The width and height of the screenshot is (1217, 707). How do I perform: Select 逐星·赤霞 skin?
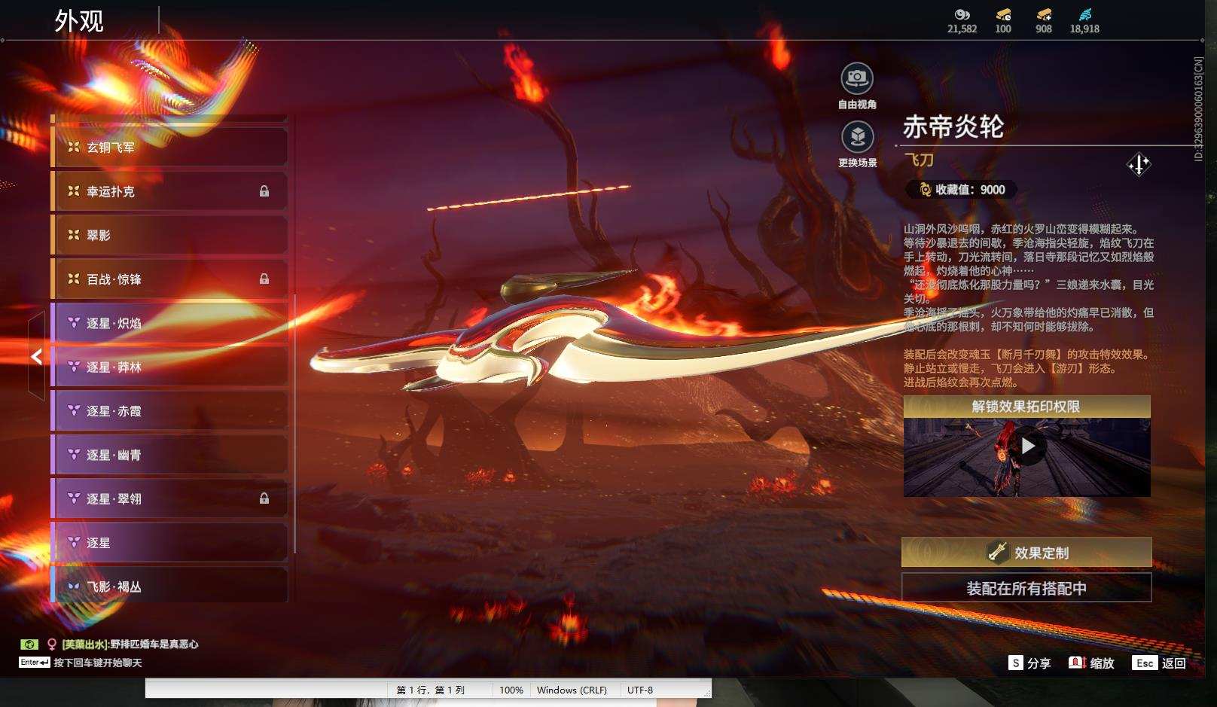[x=169, y=410]
